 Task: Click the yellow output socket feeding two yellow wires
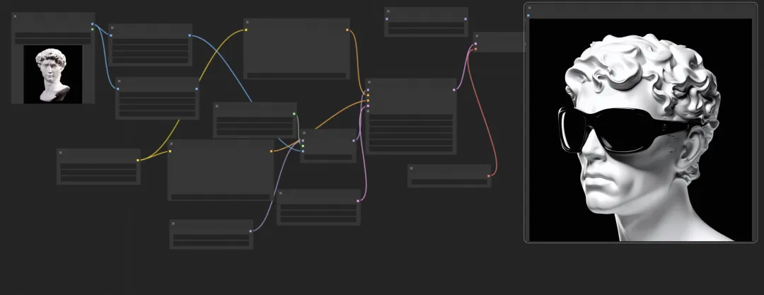click(138, 160)
